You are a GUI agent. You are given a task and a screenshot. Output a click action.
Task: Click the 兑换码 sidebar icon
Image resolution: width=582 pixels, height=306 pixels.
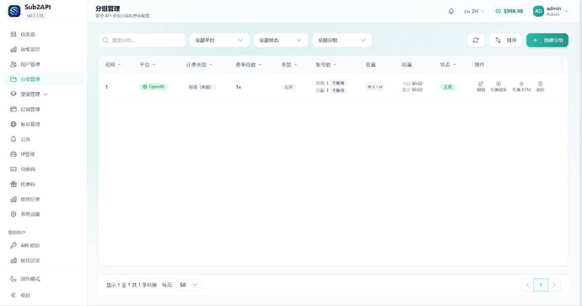[13, 169]
